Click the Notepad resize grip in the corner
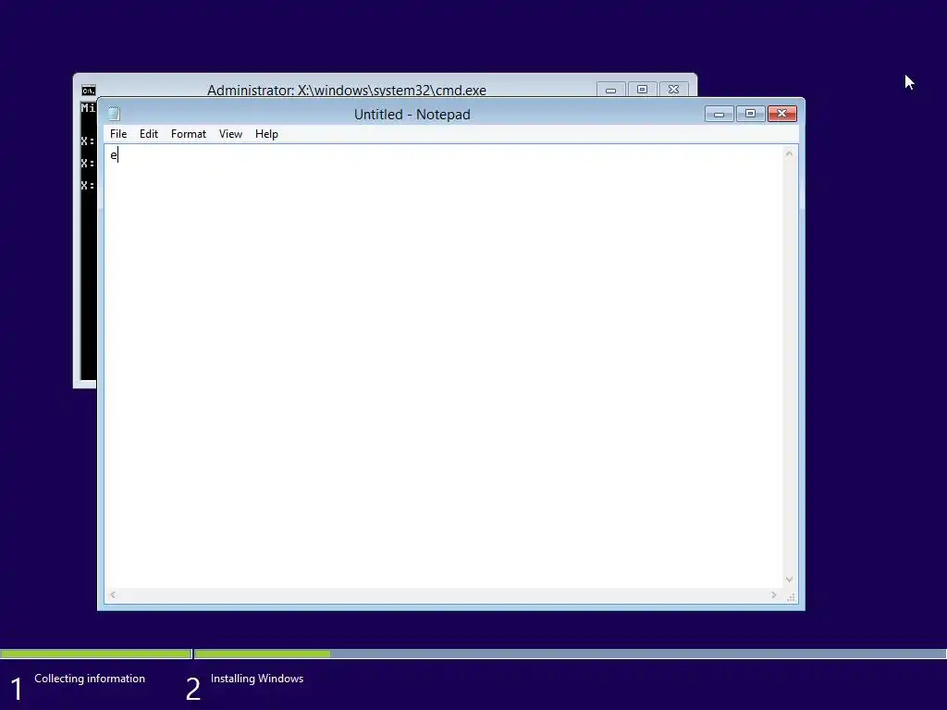 (791, 597)
